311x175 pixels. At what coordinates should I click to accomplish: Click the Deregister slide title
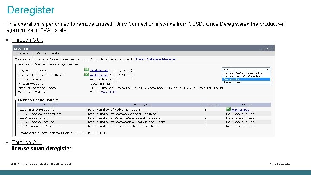point(31,10)
